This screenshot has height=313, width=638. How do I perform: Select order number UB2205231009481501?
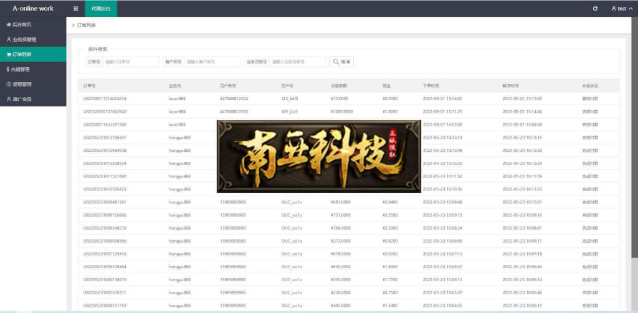(105, 202)
